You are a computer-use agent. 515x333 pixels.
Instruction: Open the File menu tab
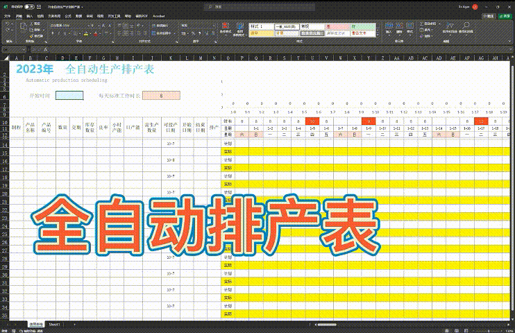tap(7, 16)
